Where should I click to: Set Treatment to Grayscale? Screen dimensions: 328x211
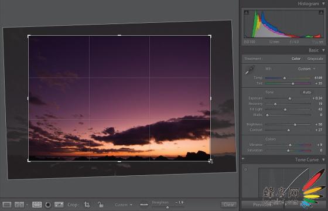[x=315, y=59]
